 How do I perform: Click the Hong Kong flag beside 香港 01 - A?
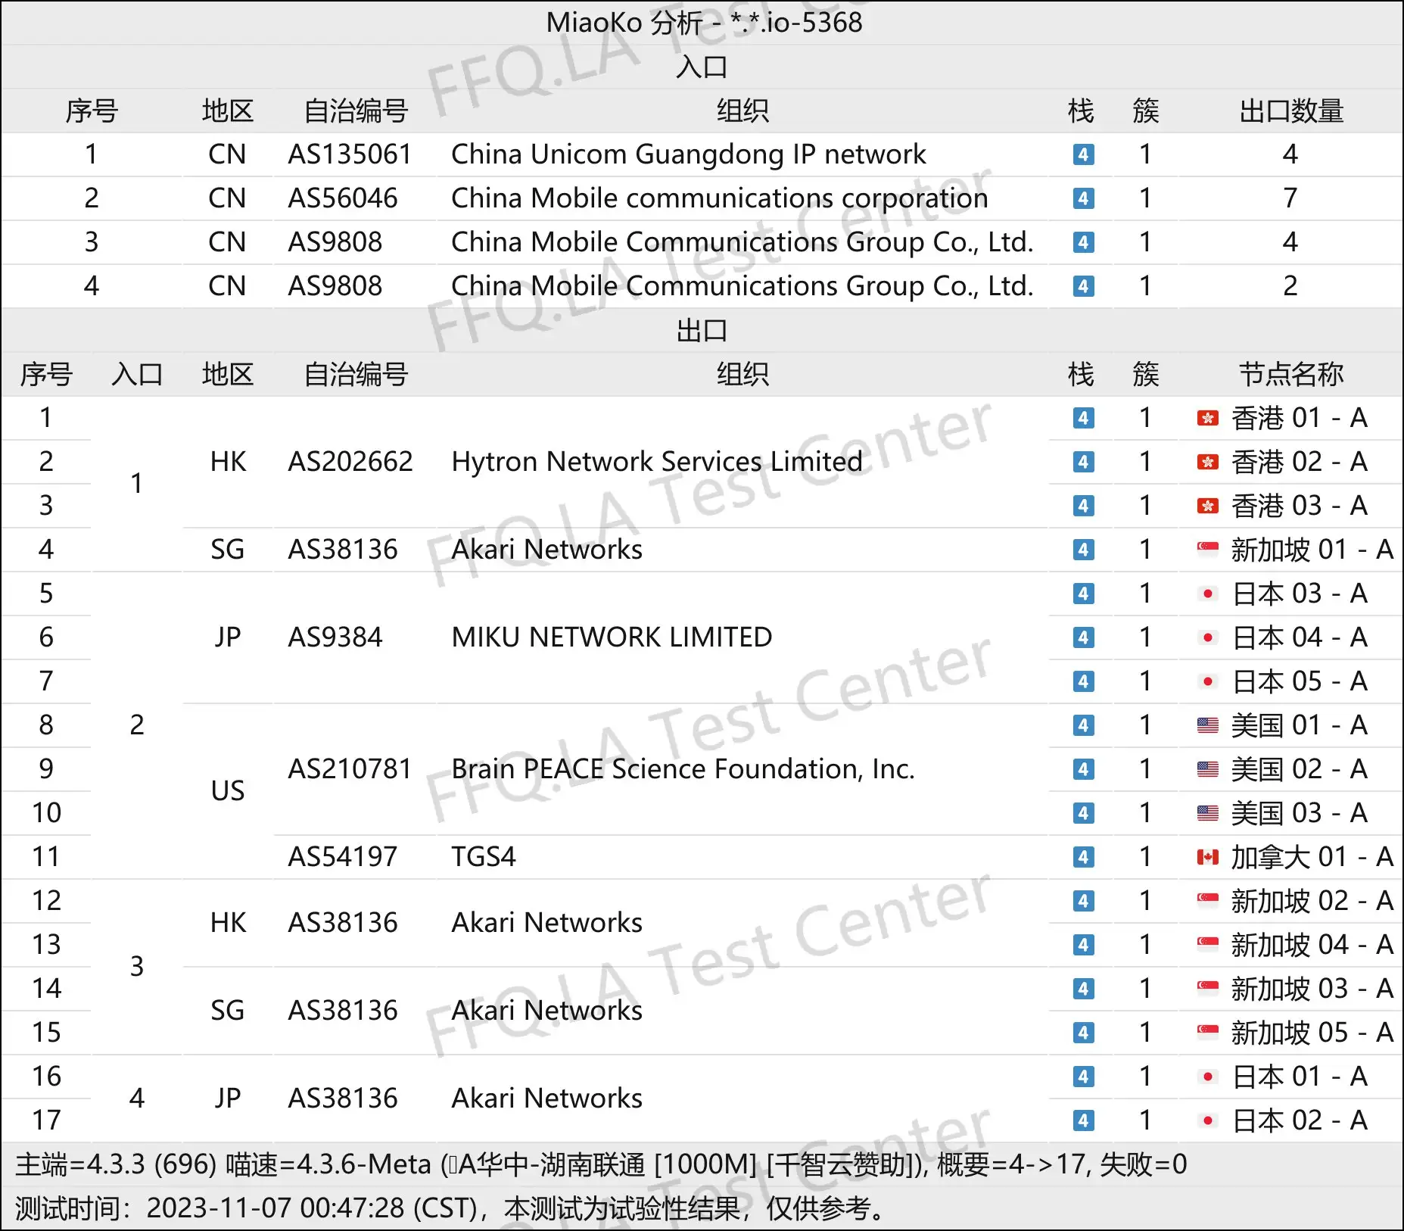tap(1207, 418)
